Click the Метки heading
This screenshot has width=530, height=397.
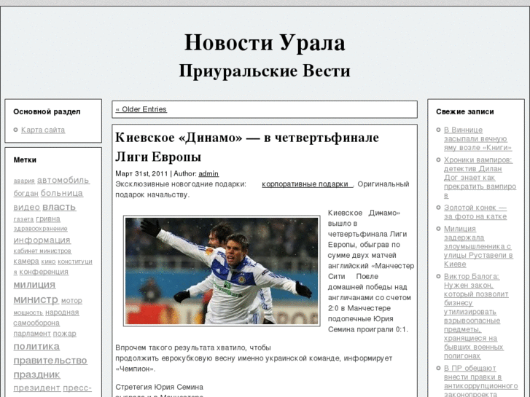(x=25, y=160)
